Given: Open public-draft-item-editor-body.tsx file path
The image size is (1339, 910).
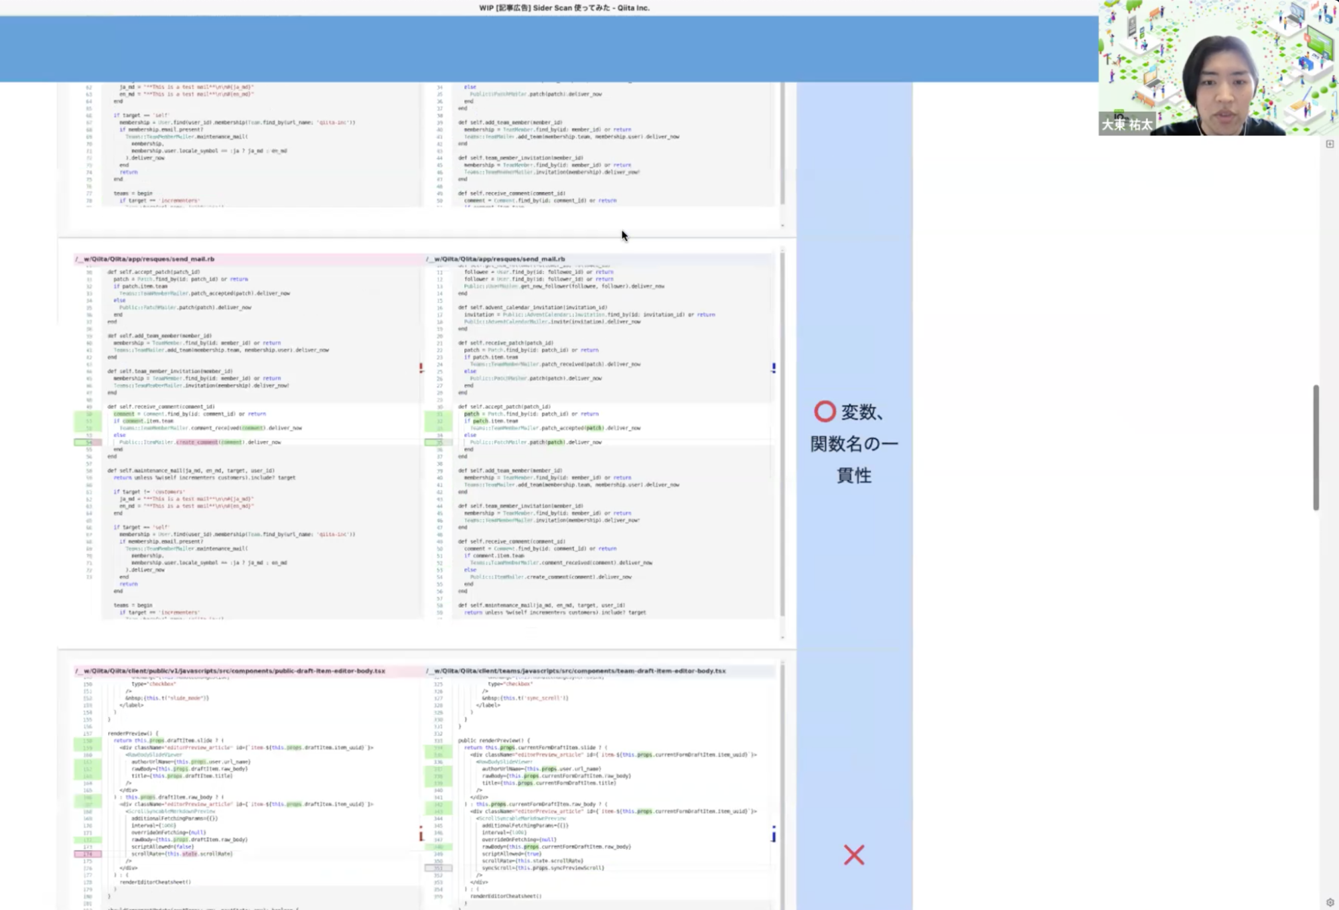Looking at the screenshot, I should point(230,671).
